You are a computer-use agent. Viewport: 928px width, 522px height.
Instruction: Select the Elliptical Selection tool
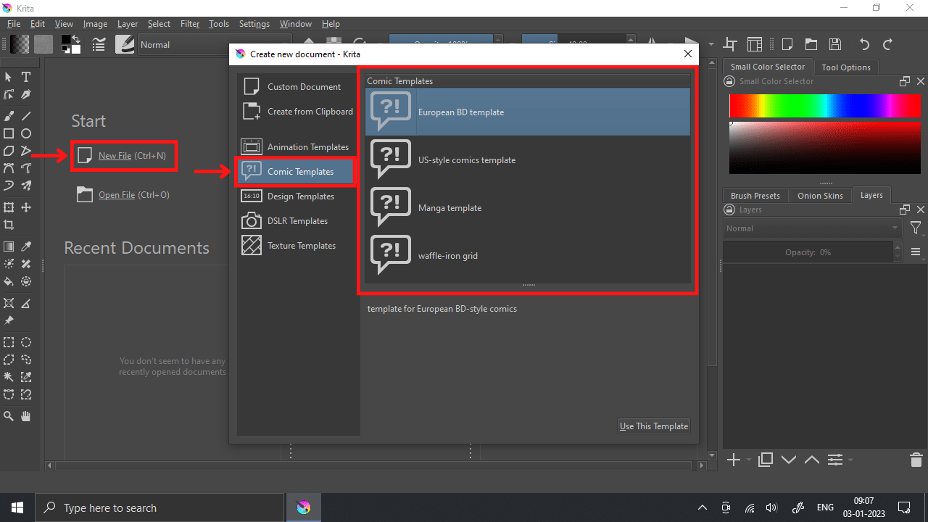coord(26,342)
